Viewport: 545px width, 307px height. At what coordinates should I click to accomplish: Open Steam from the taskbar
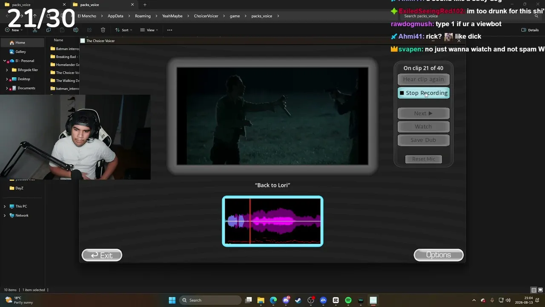[x=298, y=300]
